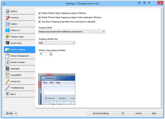The width and height of the screenshot is (165, 119).
Task: Switch to Functions settings page
Action: coord(20,18)
